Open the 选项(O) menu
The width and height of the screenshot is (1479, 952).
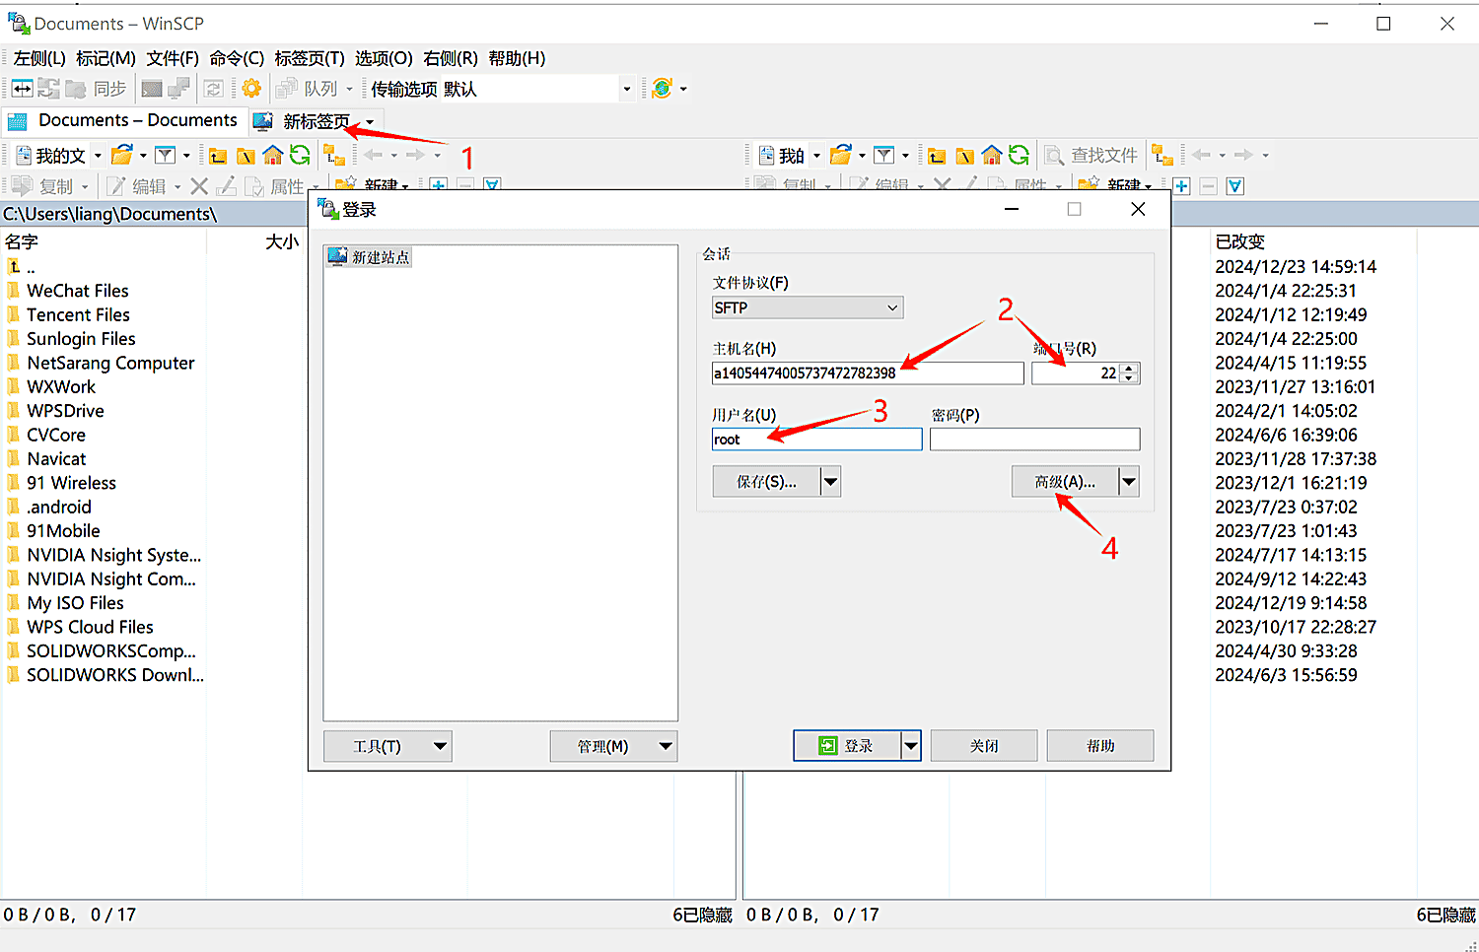click(x=384, y=58)
